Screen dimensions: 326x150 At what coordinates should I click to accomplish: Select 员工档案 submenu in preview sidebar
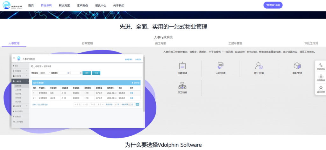tap(18, 102)
